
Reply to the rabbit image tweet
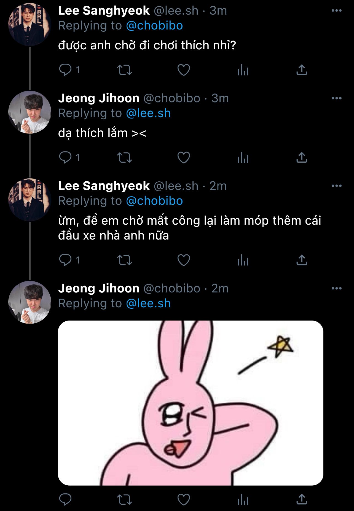click(x=65, y=499)
